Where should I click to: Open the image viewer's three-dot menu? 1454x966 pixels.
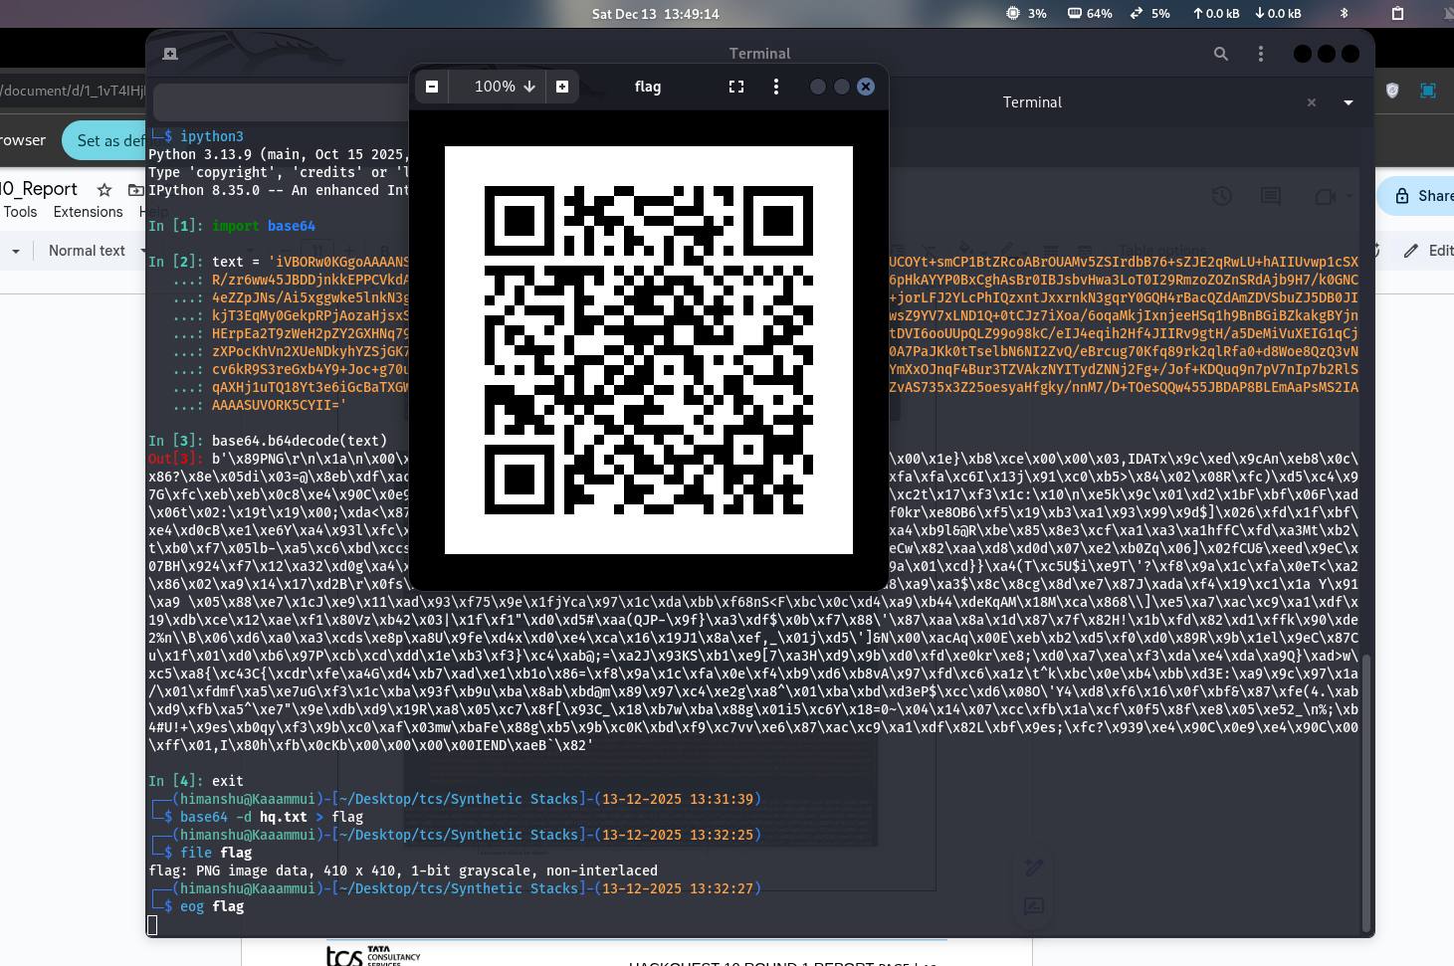click(x=776, y=87)
